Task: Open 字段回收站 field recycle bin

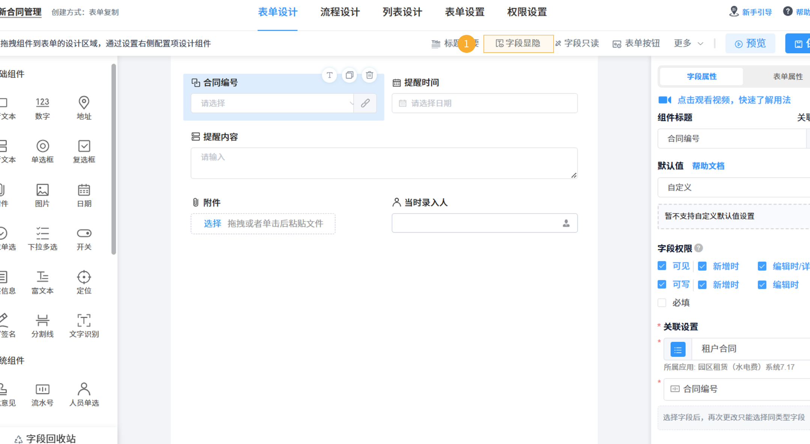Action: [x=45, y=438]
